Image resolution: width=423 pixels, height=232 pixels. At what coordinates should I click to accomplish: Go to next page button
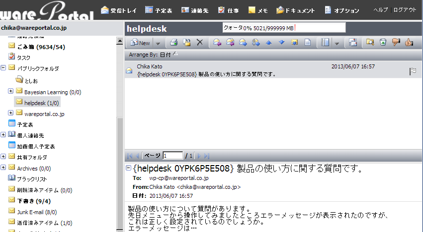click(199, 156)
